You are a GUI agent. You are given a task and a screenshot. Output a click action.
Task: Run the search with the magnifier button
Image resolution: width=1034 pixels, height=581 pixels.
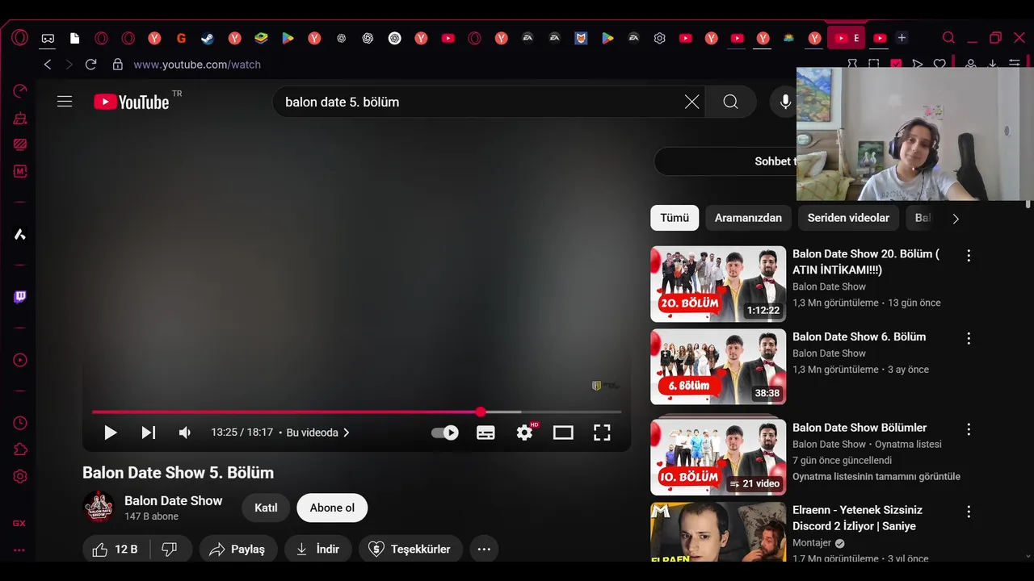coord(730,102)
